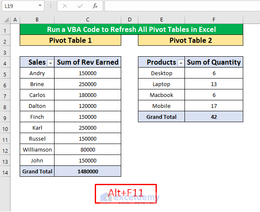
Task: Select the cell containing Russel
Action: (x=37, y=139)
